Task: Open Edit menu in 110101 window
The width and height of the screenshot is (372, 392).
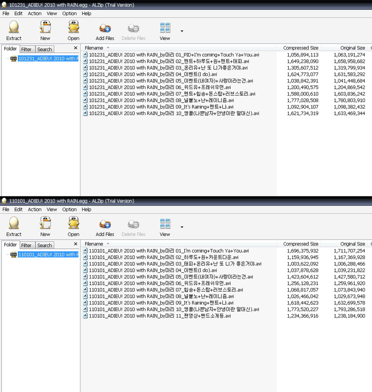Action: pyautogui.click(x=18, y=209)
